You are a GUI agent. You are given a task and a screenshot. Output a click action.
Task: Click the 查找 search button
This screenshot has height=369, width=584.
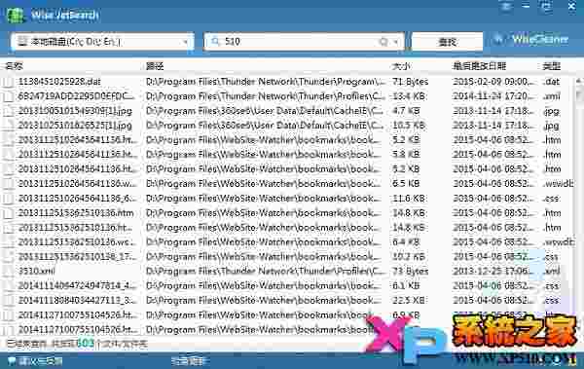tap(447, 41)
